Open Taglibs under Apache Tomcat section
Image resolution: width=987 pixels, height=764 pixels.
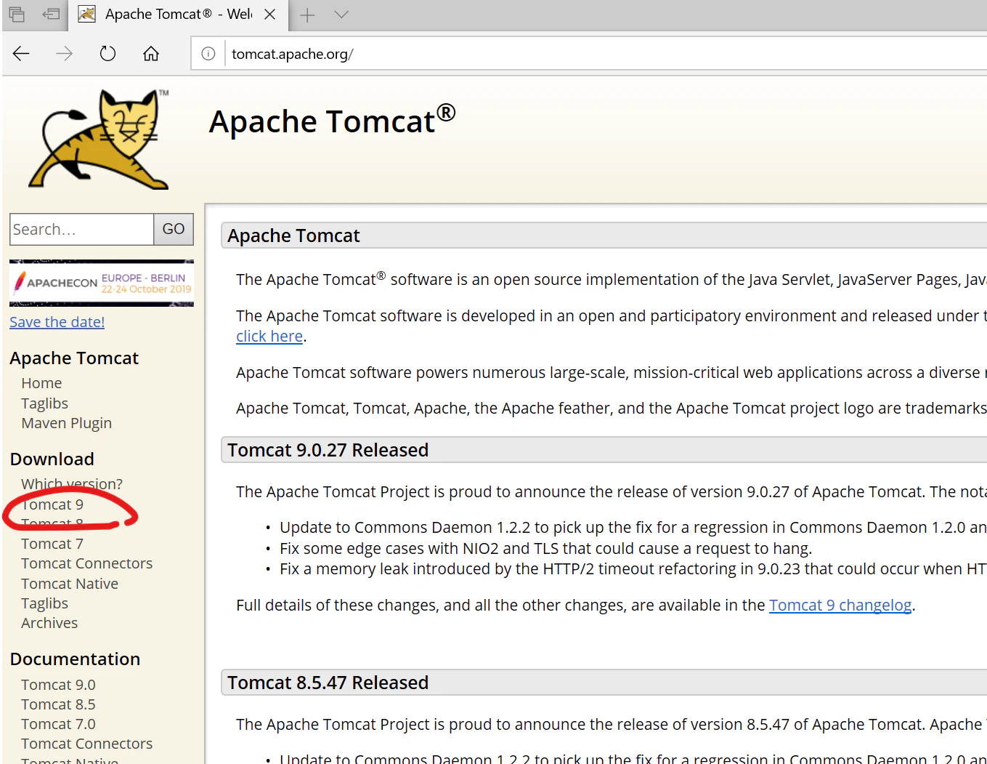coord(44,403)
